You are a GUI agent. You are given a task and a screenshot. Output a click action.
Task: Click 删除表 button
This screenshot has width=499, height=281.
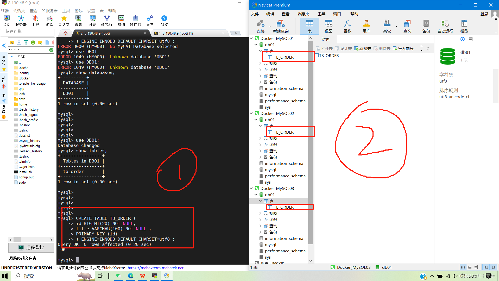click(x=382, y=49)
